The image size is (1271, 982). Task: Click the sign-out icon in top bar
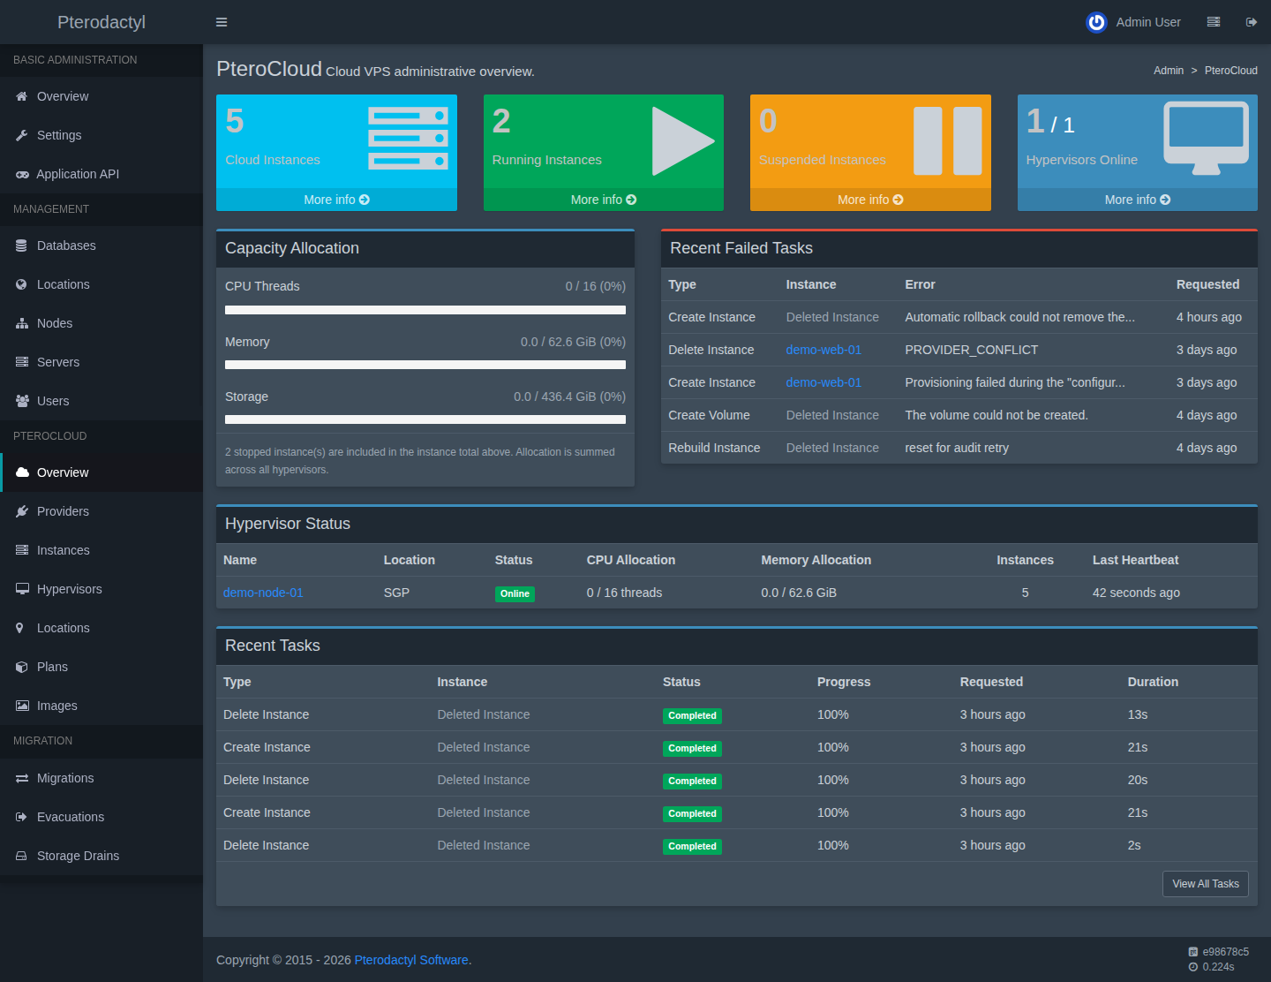(x=1252, y=22)
